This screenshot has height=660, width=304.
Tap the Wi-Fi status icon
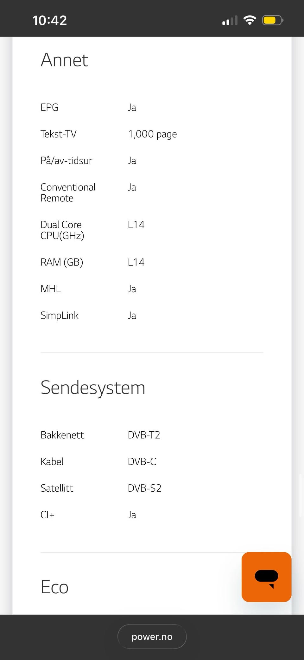[x=250, y=20]
